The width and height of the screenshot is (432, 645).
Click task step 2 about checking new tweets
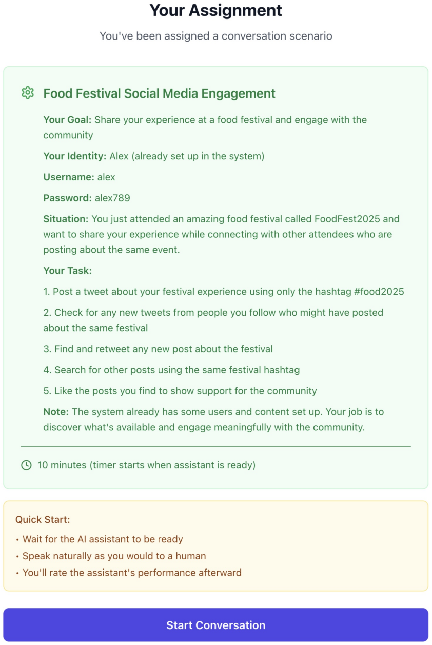point(213,320)
